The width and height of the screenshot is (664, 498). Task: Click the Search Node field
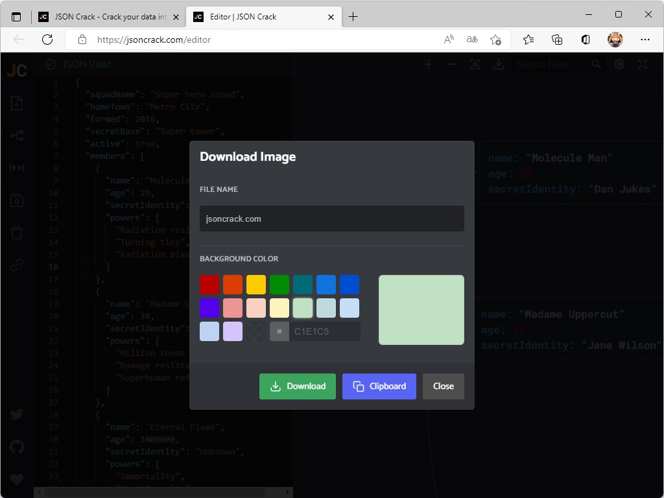pos(552,64)
